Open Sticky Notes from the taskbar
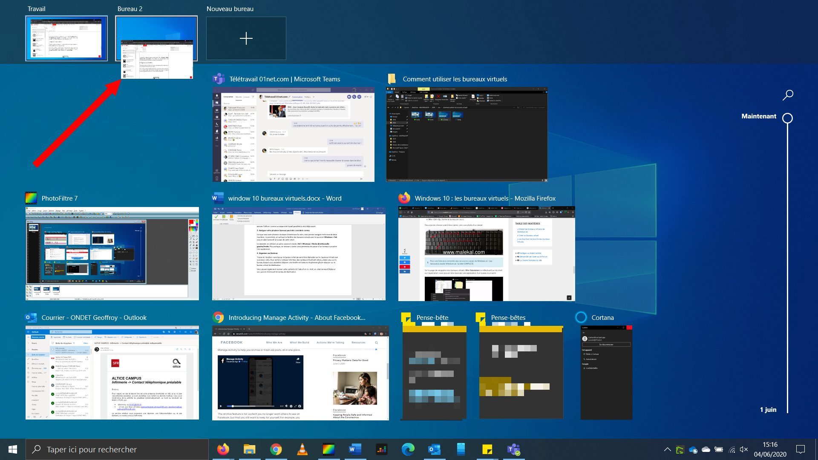 click(x=487, y=449)
